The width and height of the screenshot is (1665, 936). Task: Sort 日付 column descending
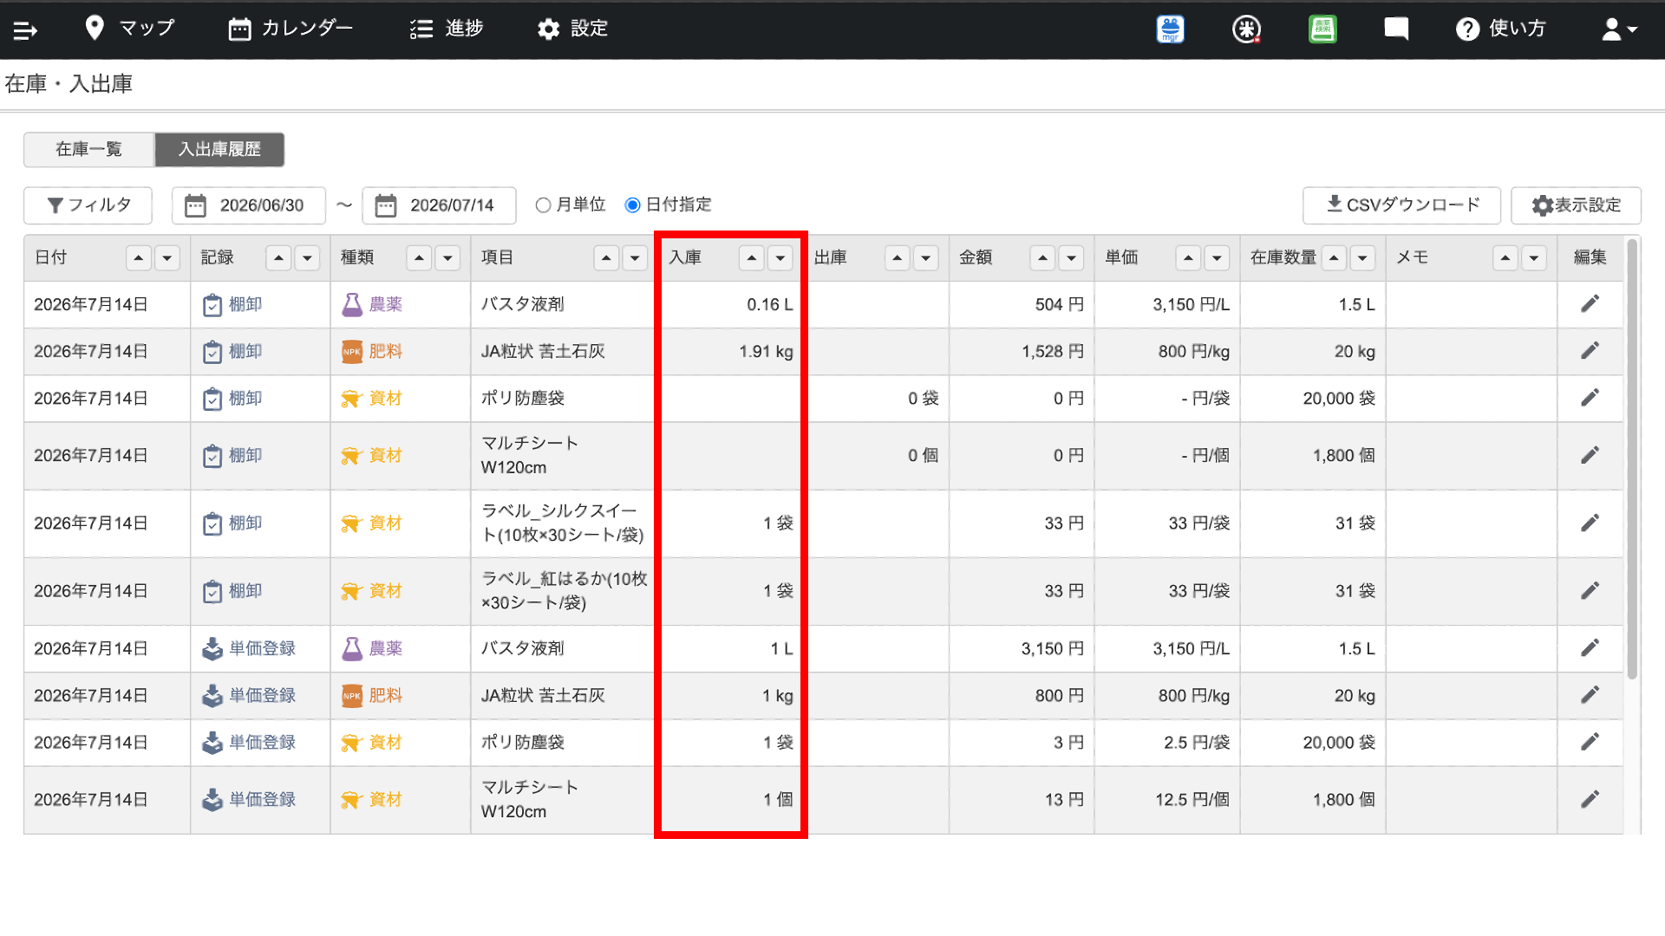166,258
